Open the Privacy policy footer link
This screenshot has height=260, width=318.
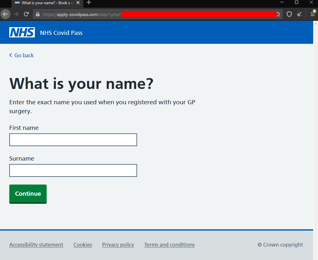[x=118, y=245]
